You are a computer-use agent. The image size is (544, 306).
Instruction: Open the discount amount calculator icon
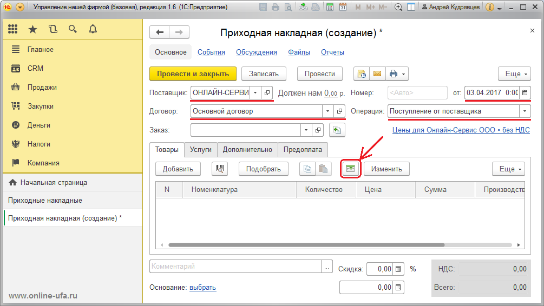tap(398, 287)
